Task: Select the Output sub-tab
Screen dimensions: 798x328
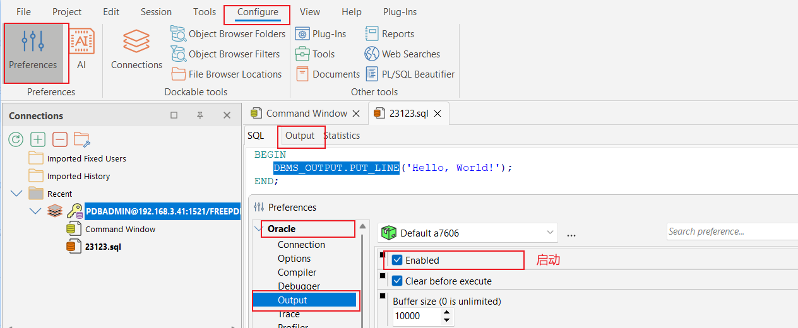Action: pyautogui.click(x=300, y=136)
